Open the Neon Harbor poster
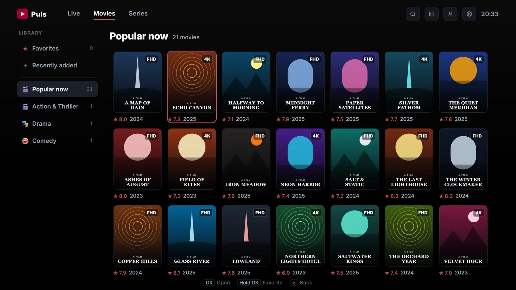The image size is (516, 290). 300,159
